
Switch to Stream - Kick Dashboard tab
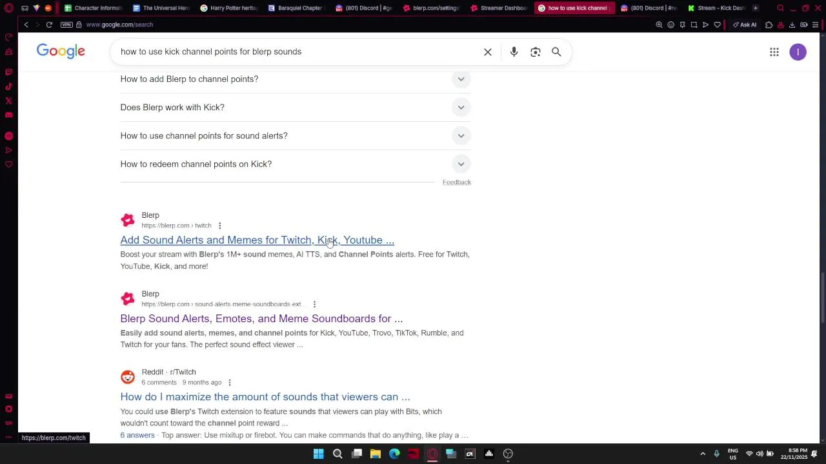pyautogui.click(x=716, y=8)
